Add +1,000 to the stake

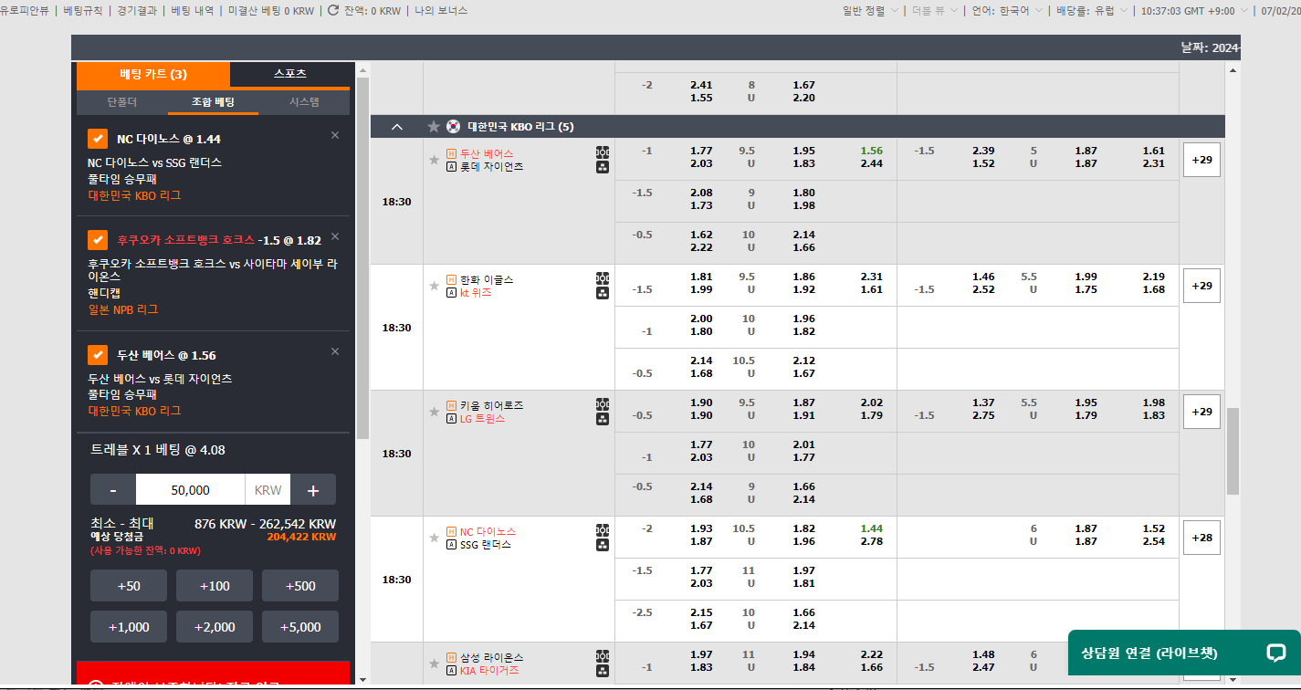[x=129, y=627]
